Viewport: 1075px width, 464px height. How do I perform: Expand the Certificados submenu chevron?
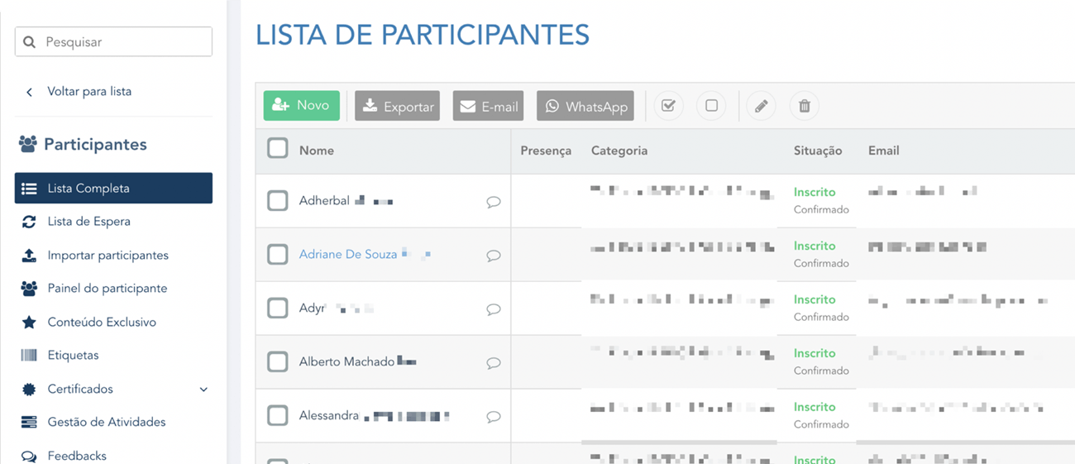(x=203, y=390)
